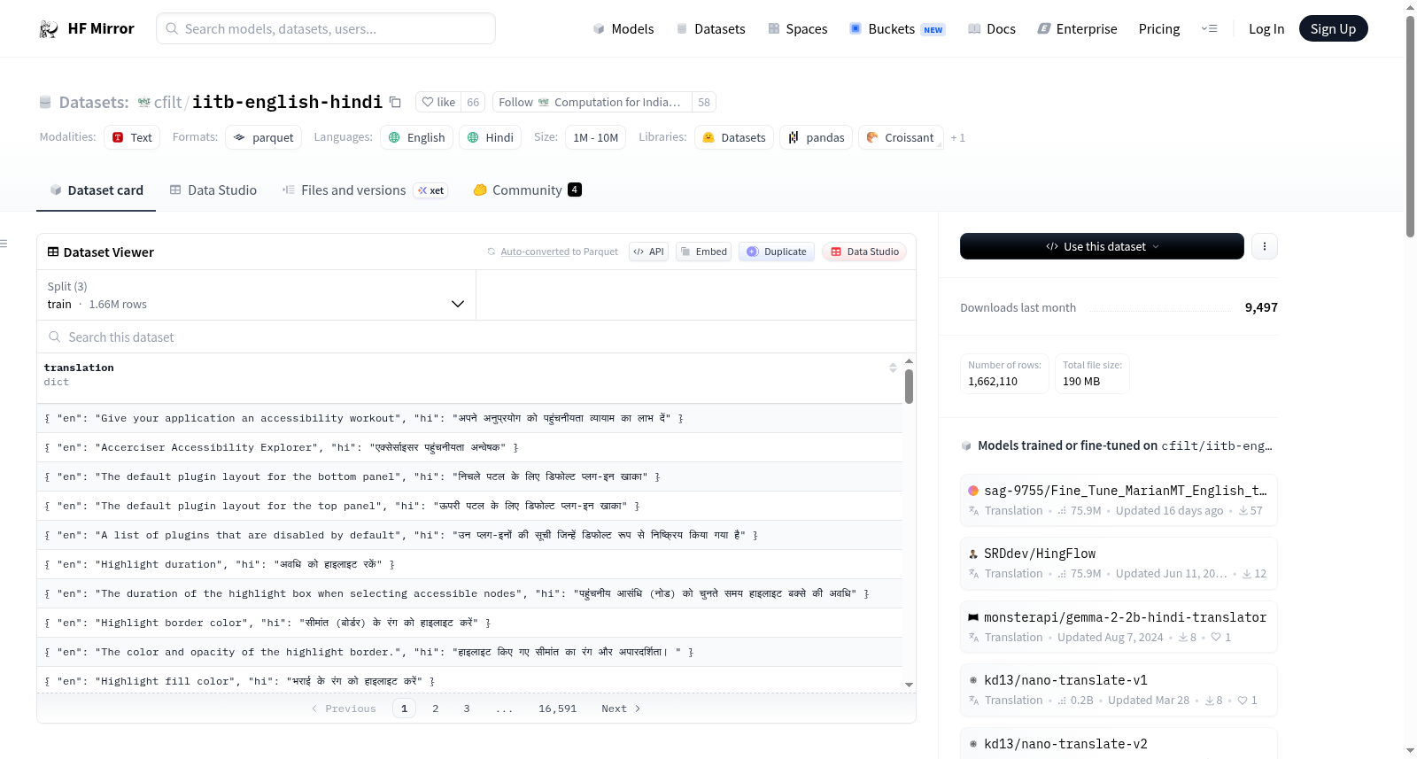The width and height of the screenshot is (1417, 759).
Task: Select the Croissant library tag
Action: click(901, 138)
